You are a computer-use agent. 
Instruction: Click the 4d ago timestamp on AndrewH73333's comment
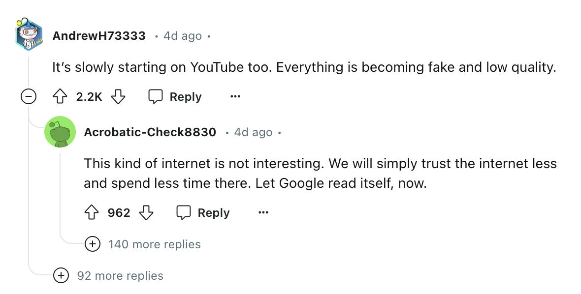point(182,36)
